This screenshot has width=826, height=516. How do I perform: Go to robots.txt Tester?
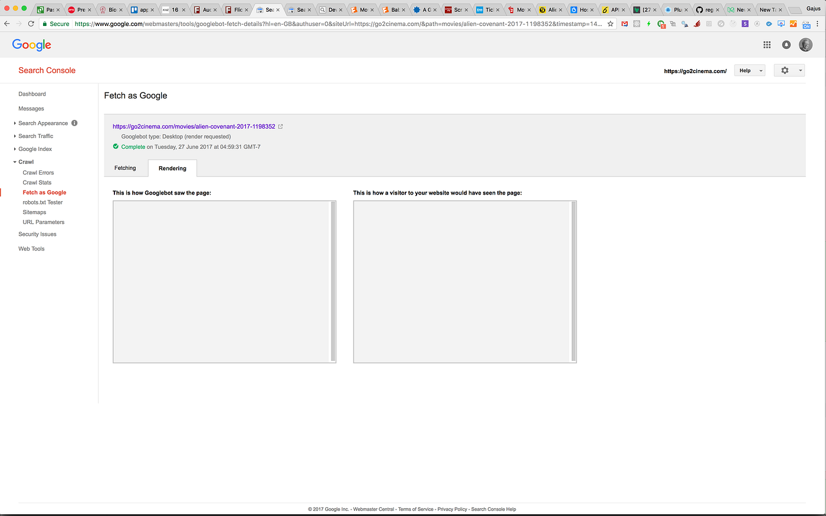click(42, 202)
